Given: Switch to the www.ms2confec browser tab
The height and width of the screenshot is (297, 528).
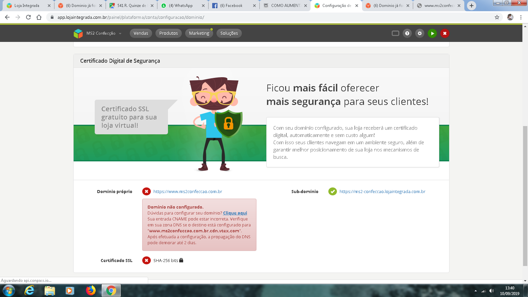Looking at the screenshot, I should point(439,6).
